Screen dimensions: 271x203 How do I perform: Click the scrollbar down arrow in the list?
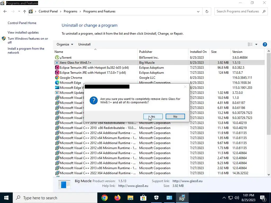pyautogui.click(x=269, y=174)
